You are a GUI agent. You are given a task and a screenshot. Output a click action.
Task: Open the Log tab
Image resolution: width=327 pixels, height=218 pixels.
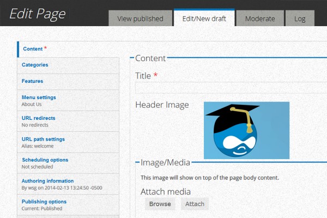[300, 19]
